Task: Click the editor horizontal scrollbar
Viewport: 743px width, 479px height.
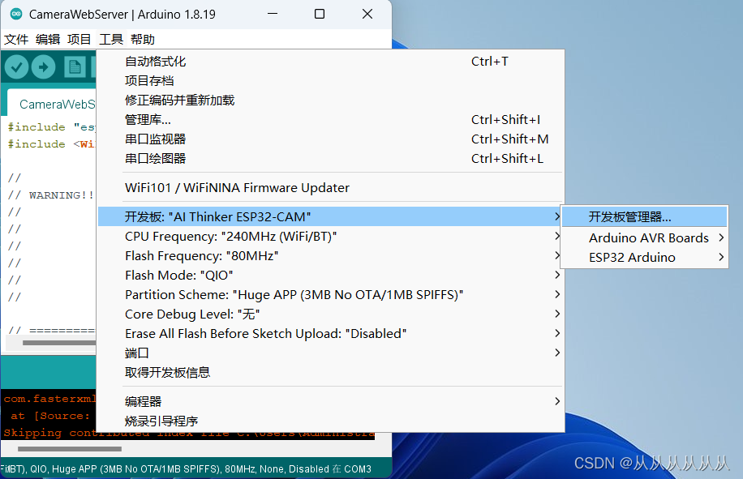Action: (x=59, y=343)
